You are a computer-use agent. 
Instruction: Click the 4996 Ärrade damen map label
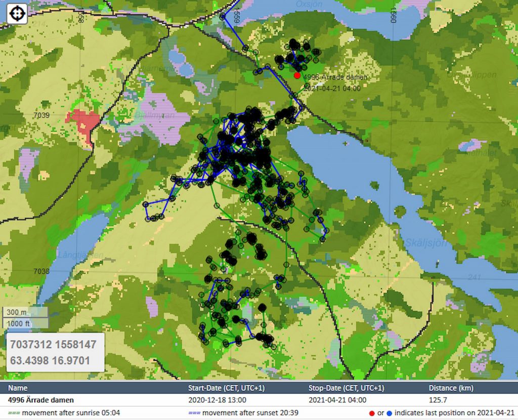[x=335, y=77]
